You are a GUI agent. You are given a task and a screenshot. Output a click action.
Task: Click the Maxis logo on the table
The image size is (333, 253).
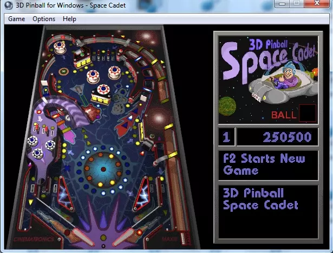click(169, 239)
